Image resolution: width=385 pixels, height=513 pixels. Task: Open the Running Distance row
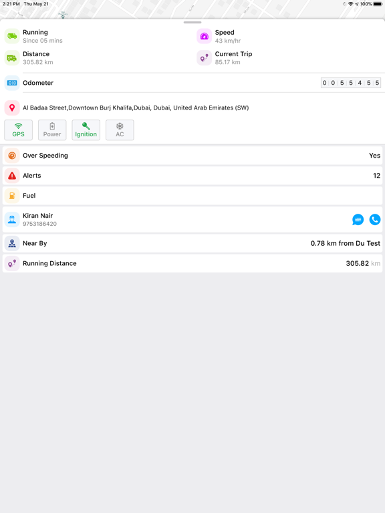click(x=192, y=263)
